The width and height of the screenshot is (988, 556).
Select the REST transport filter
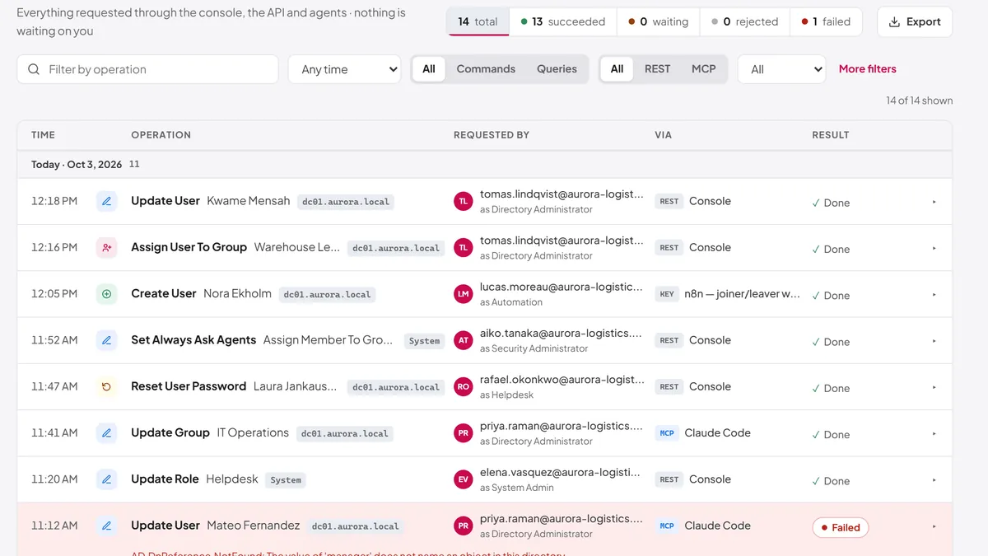(657, 69)
